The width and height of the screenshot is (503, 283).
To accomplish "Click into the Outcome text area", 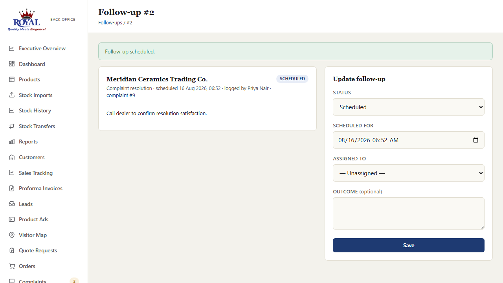I will (409, 213).
